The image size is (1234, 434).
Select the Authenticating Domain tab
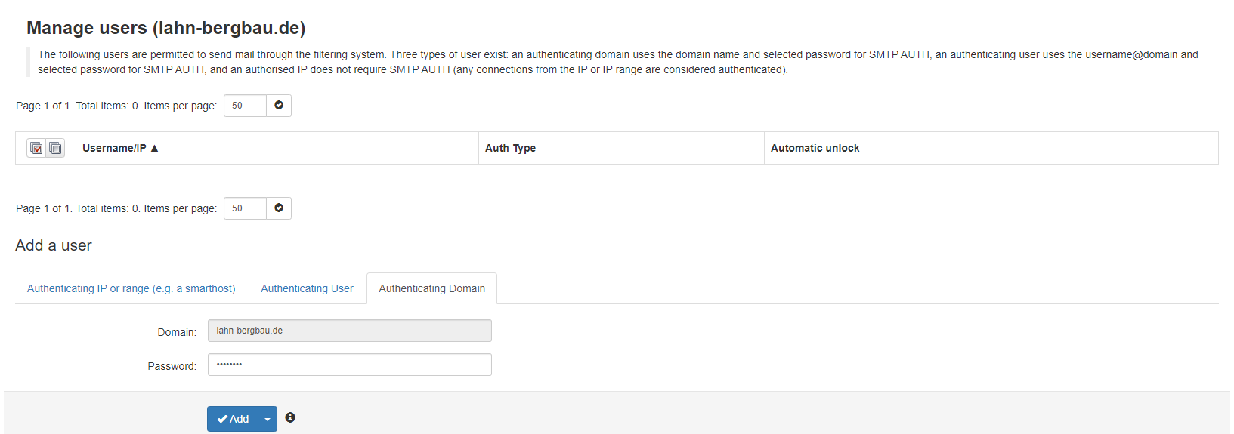click(x=431, y=288)
